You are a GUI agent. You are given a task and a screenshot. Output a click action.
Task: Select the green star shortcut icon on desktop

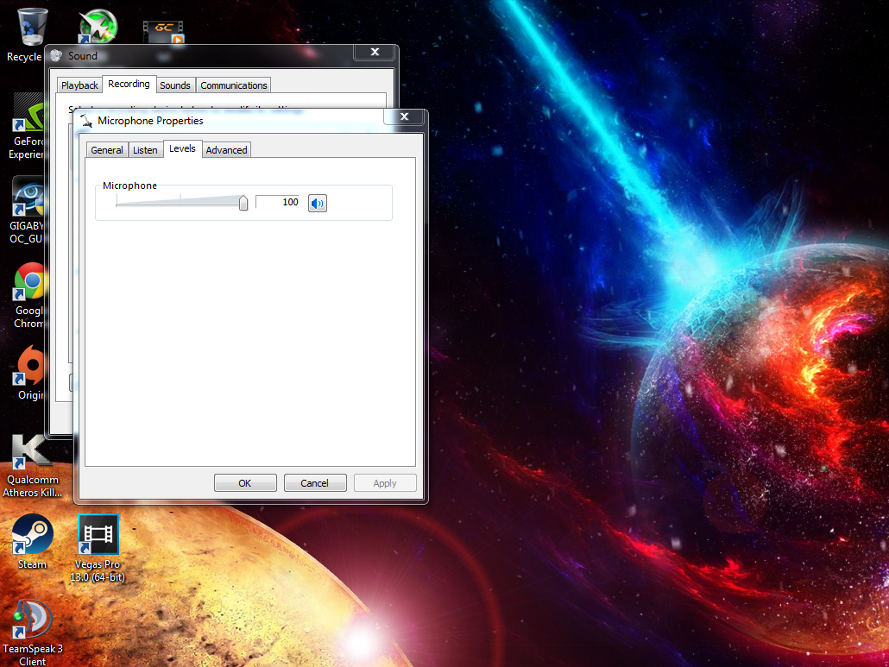pyautogui.click(x=98, y=26)
